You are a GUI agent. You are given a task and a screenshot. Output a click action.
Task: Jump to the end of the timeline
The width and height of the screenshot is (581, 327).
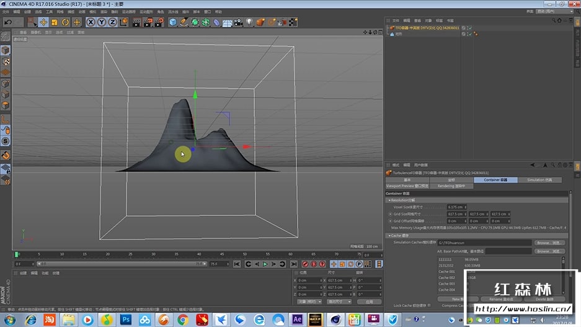coord(293,264)
